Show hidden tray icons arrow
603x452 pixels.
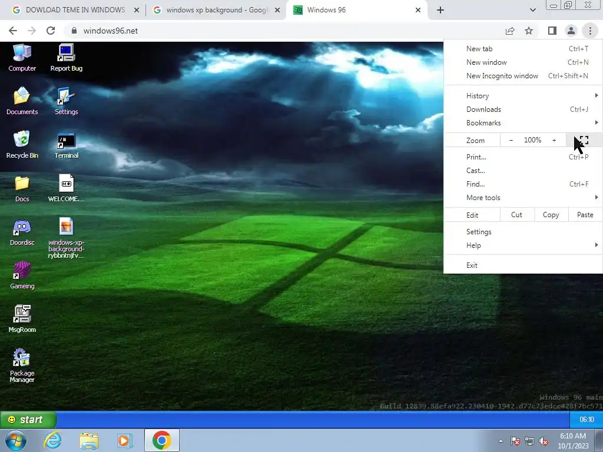pos(501,441)
